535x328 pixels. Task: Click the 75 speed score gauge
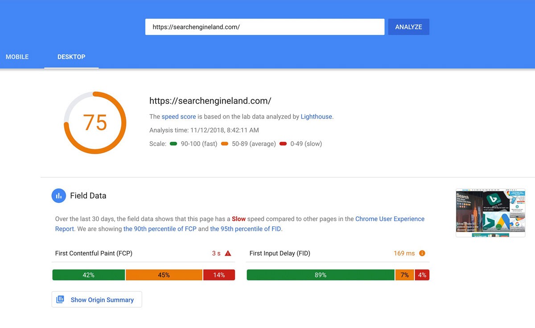95,123
